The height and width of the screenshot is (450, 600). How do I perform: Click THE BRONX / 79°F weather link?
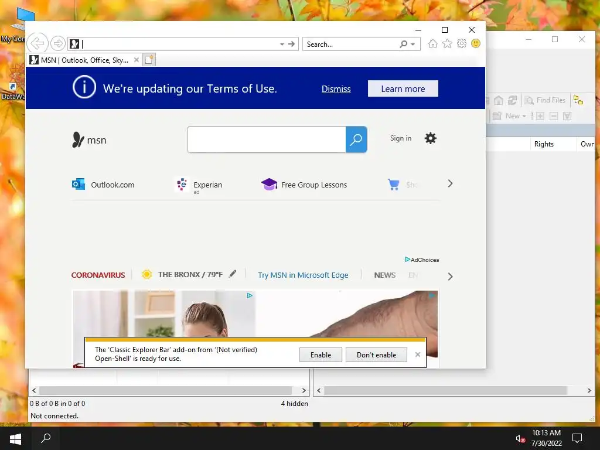[190, 274]
